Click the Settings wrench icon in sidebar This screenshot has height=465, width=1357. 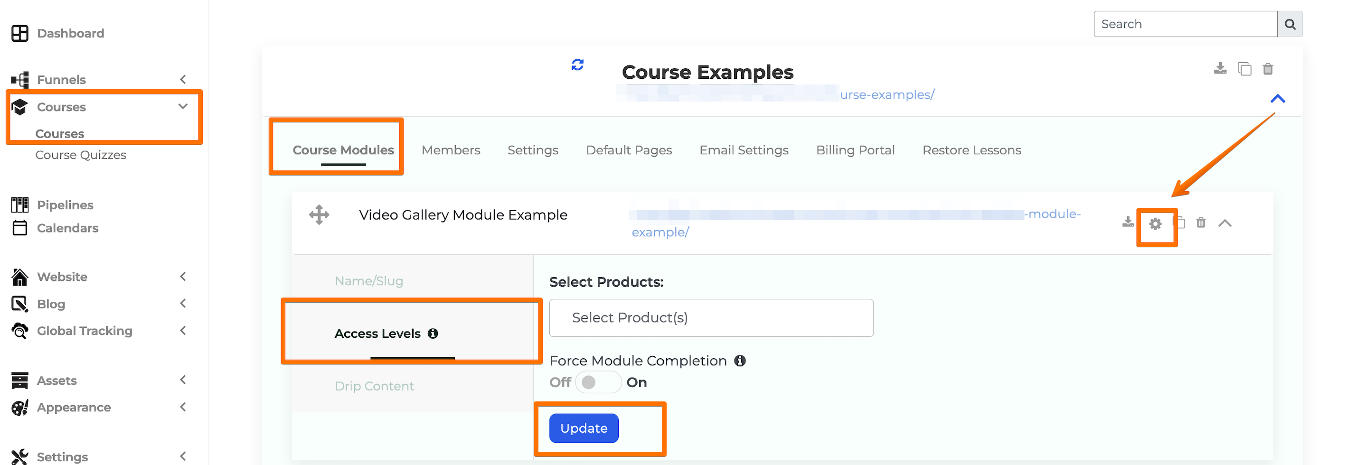(x=19, y=456)
